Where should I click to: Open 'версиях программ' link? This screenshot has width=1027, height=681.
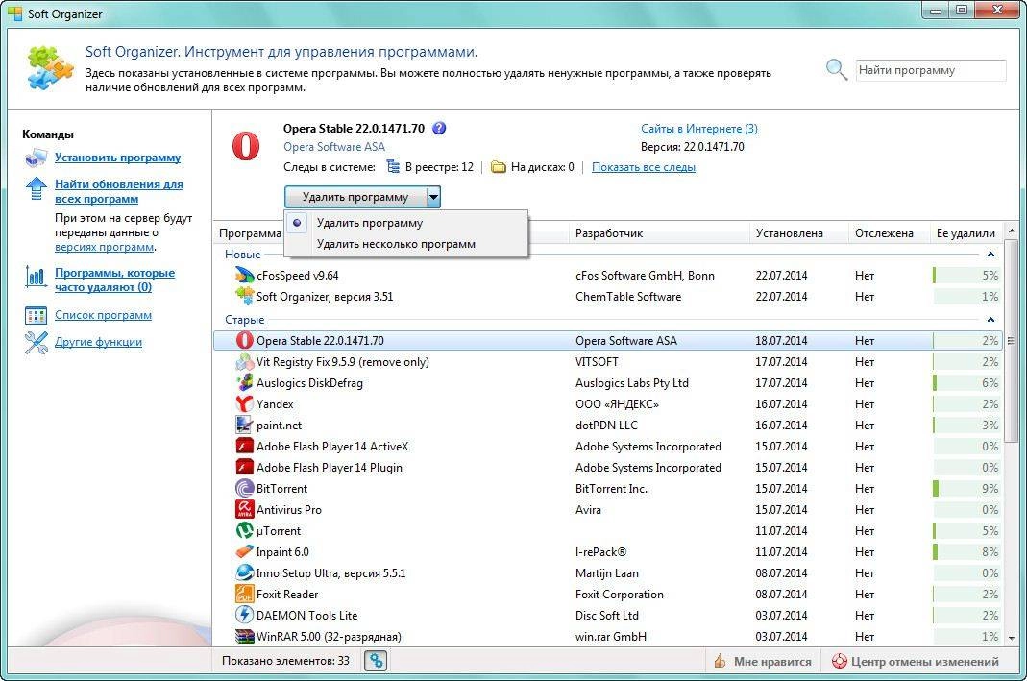tap(105, 247)
